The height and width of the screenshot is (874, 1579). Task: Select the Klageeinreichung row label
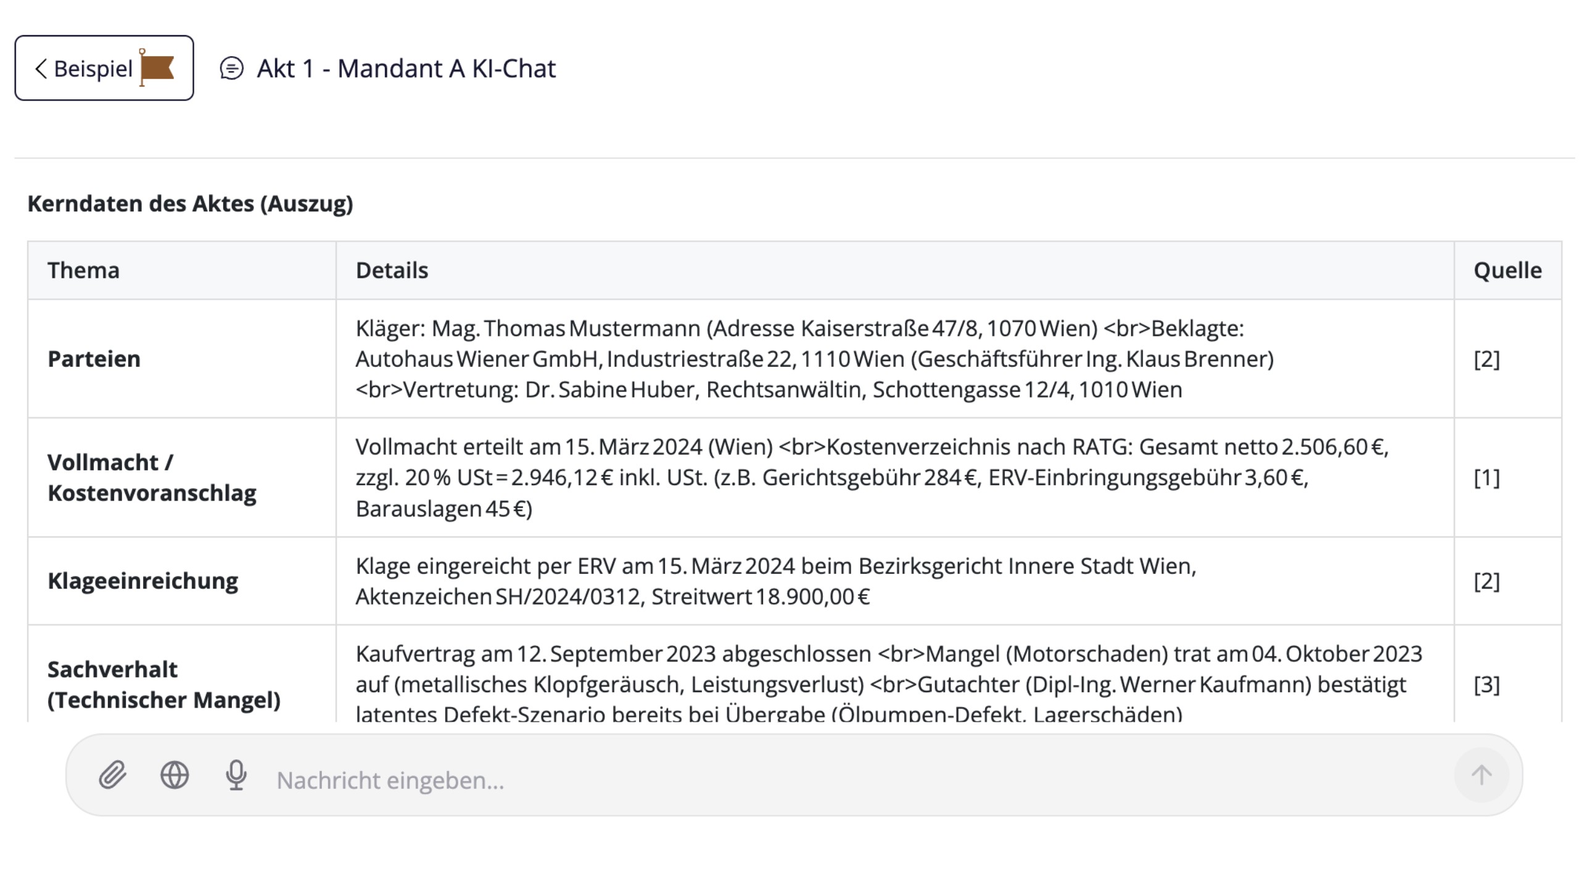coord(143,581)
